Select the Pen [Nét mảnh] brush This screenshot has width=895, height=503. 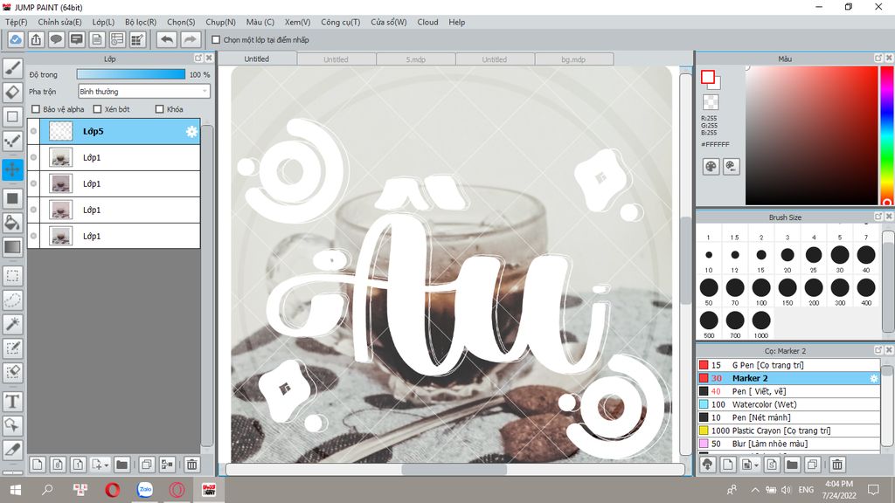788,417
